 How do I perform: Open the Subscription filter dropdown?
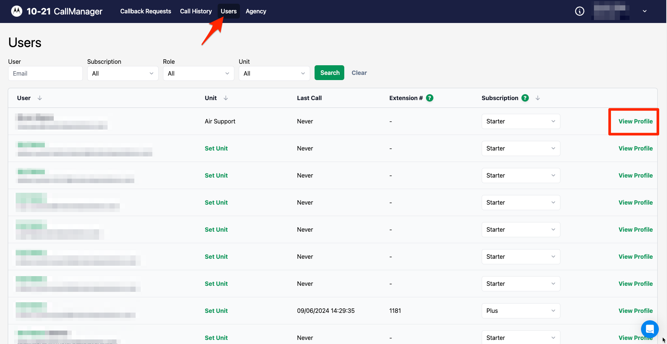point(123,73)
